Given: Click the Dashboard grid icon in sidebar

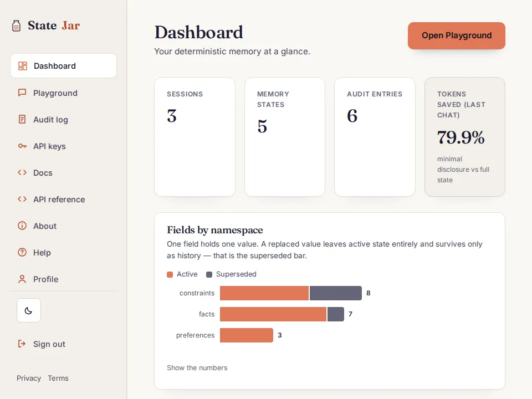Looking at the screenshot, I should pos(22,66).
